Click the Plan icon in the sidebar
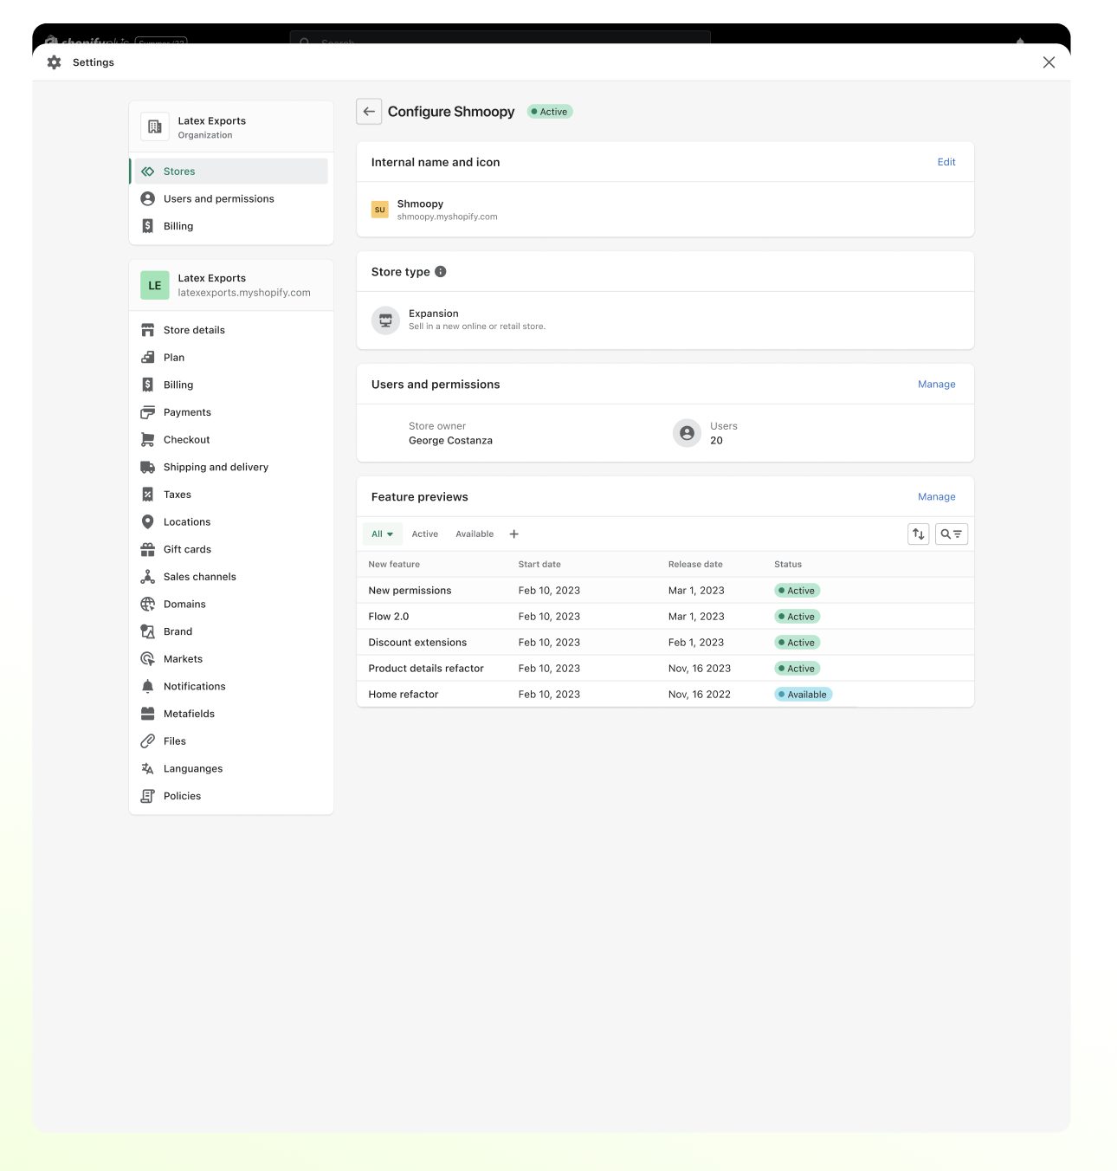The height and width of the screenshot is (1171, 1117). 148,358
